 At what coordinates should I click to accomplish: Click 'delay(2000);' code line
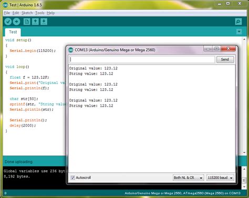pos(23,126)
